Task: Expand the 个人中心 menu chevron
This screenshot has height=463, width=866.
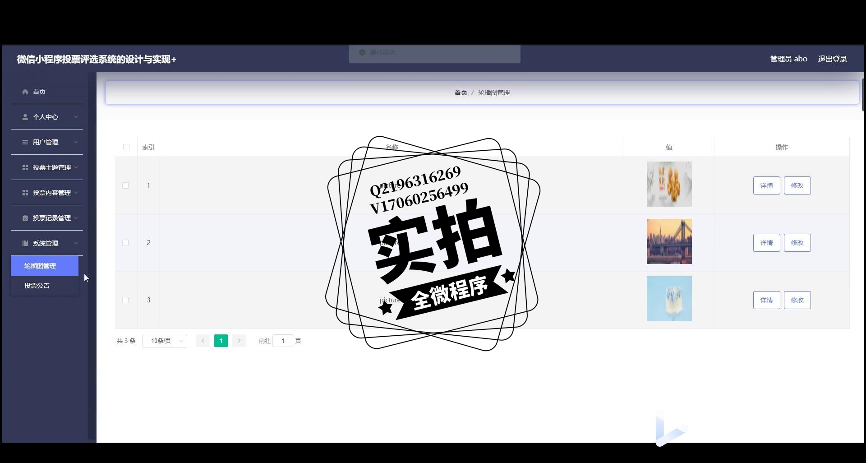Action: click(76, 117)
